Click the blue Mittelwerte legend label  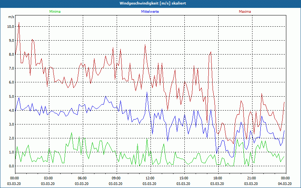[150, 12]
